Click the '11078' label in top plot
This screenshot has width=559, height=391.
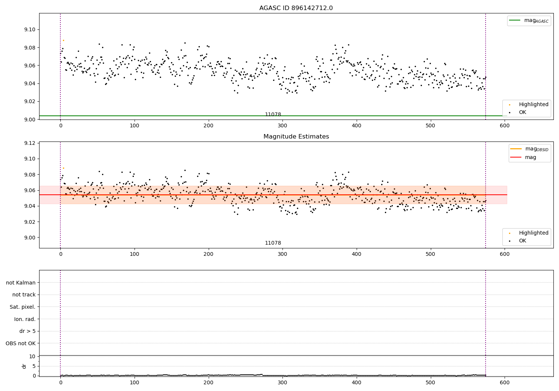pos(273,114)
